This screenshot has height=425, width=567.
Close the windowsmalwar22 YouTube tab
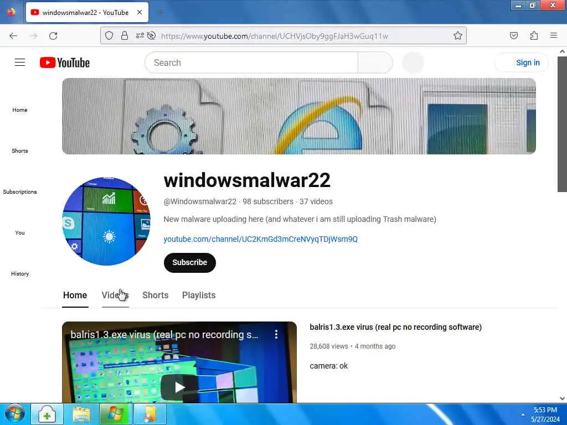[140, 12]
